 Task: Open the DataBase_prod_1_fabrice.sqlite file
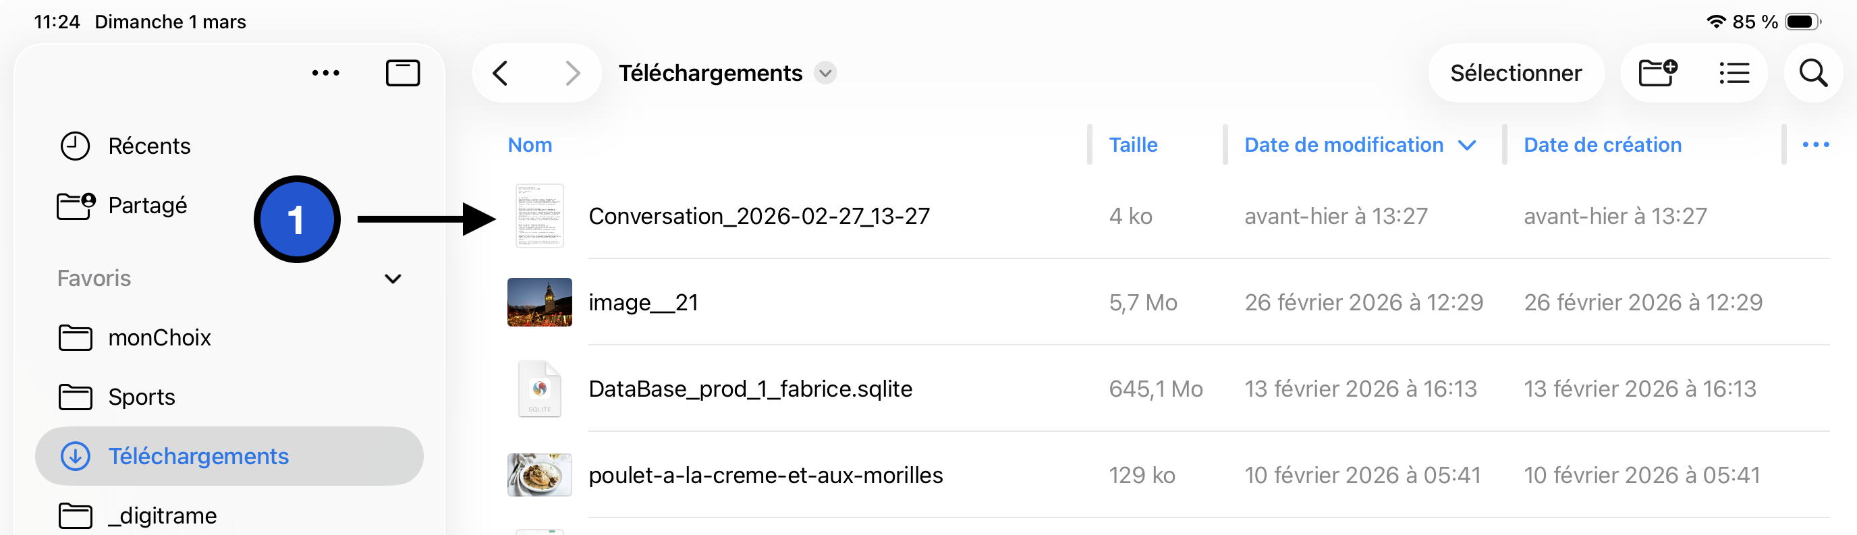click(750, 389)
